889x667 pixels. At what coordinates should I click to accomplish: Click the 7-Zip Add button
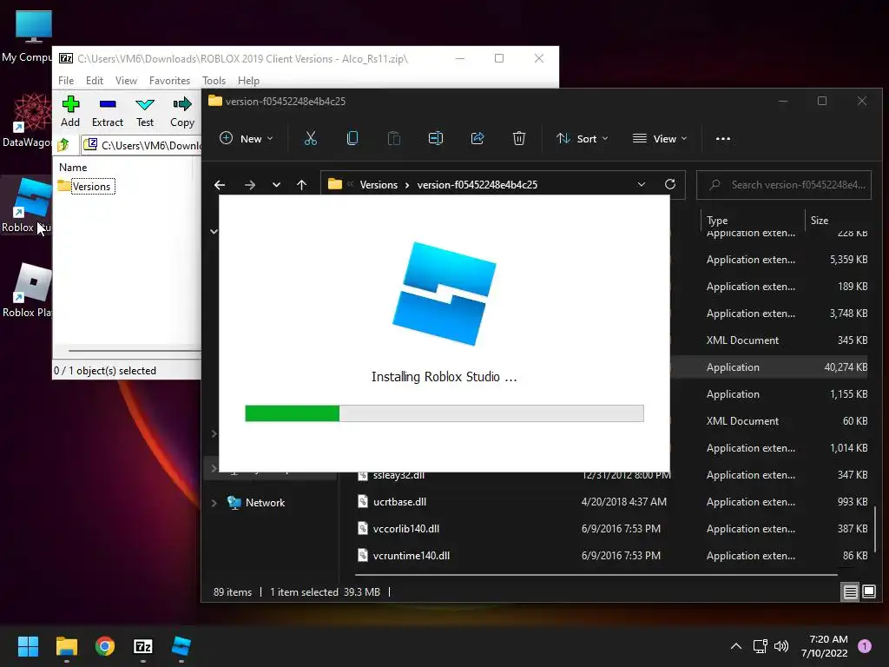click(x=70, y=112)
